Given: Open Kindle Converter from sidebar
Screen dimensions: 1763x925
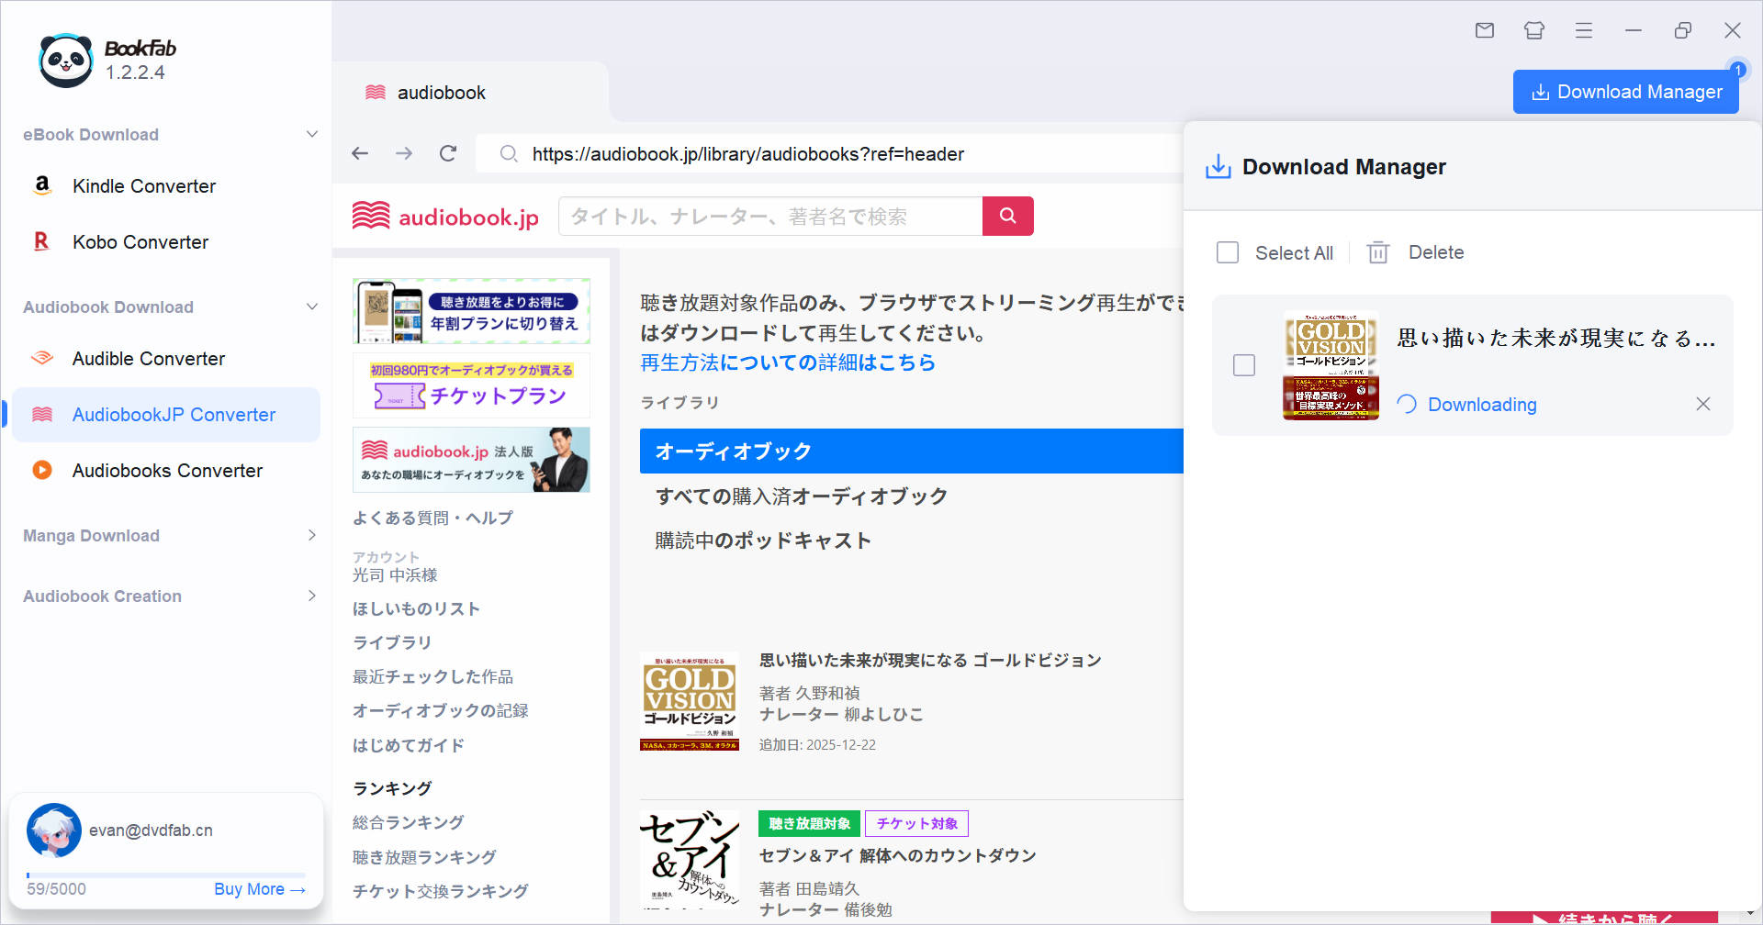Looking at the screenshot, I should click(144, 186).
